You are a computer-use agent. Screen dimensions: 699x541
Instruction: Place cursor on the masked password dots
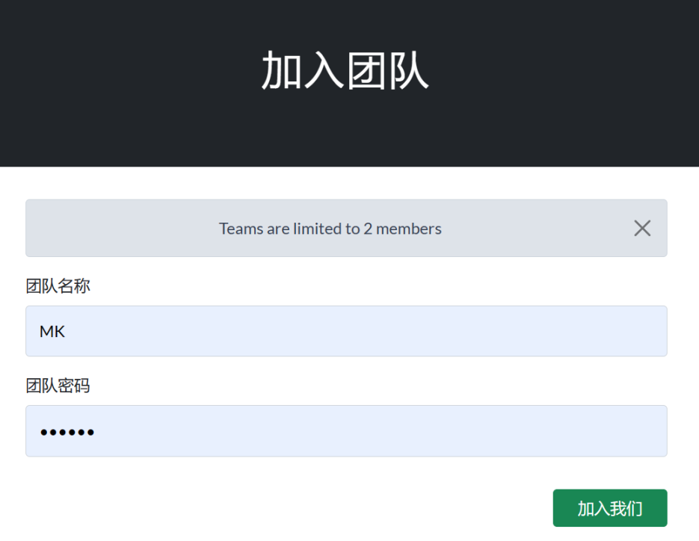(67, 432)
